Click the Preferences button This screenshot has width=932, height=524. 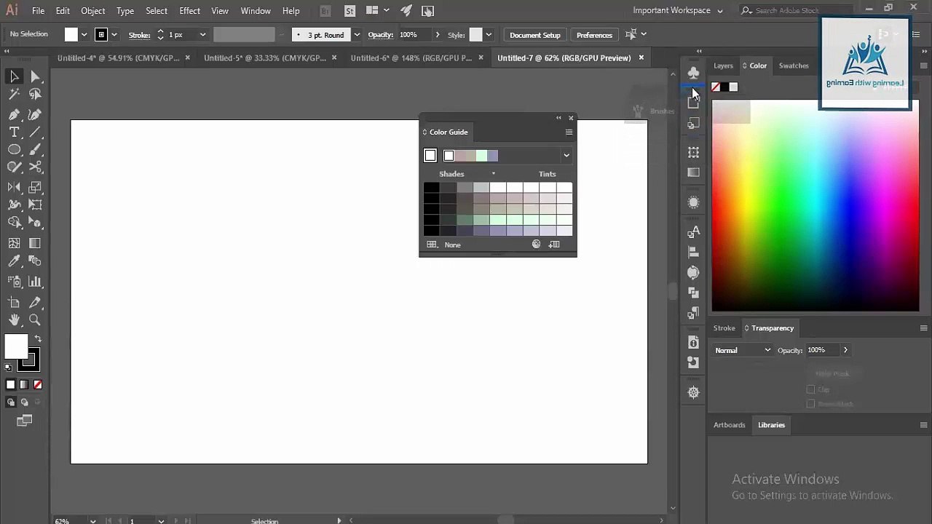pos(594,35)
